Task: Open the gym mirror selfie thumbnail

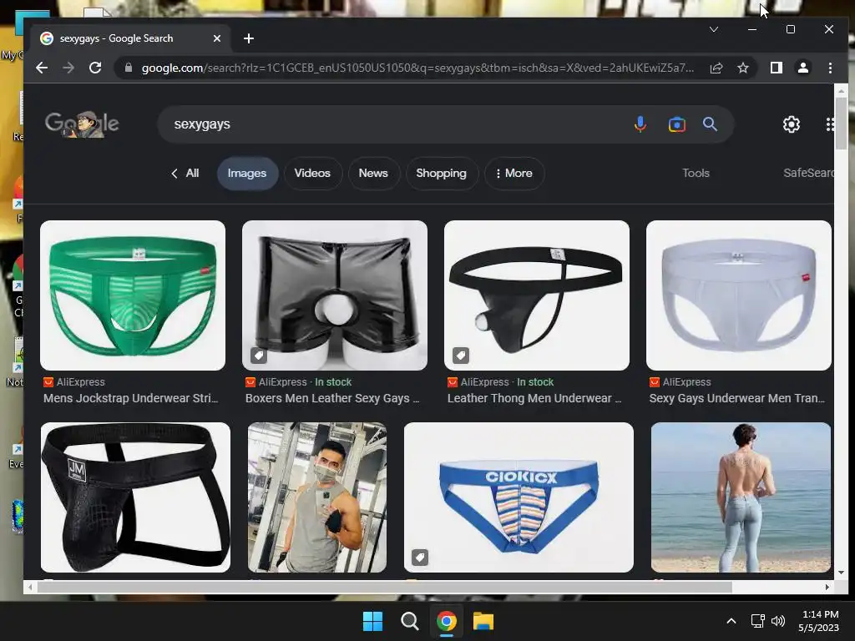Action: pos(316,497)
